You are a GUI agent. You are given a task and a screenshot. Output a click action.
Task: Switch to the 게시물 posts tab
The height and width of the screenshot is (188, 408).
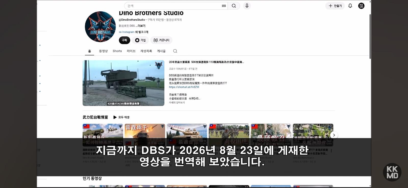click(161, 51)
